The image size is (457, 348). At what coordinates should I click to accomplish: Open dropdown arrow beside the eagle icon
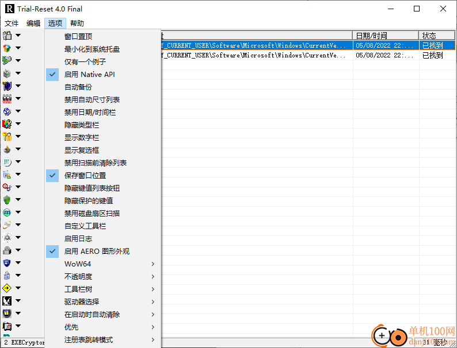tap(18, 300)
